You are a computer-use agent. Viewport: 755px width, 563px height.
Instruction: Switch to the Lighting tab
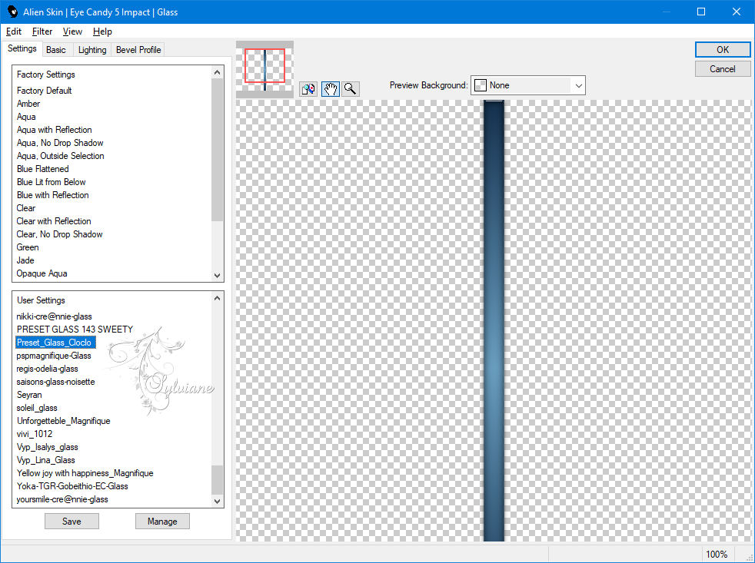[92, 50]
